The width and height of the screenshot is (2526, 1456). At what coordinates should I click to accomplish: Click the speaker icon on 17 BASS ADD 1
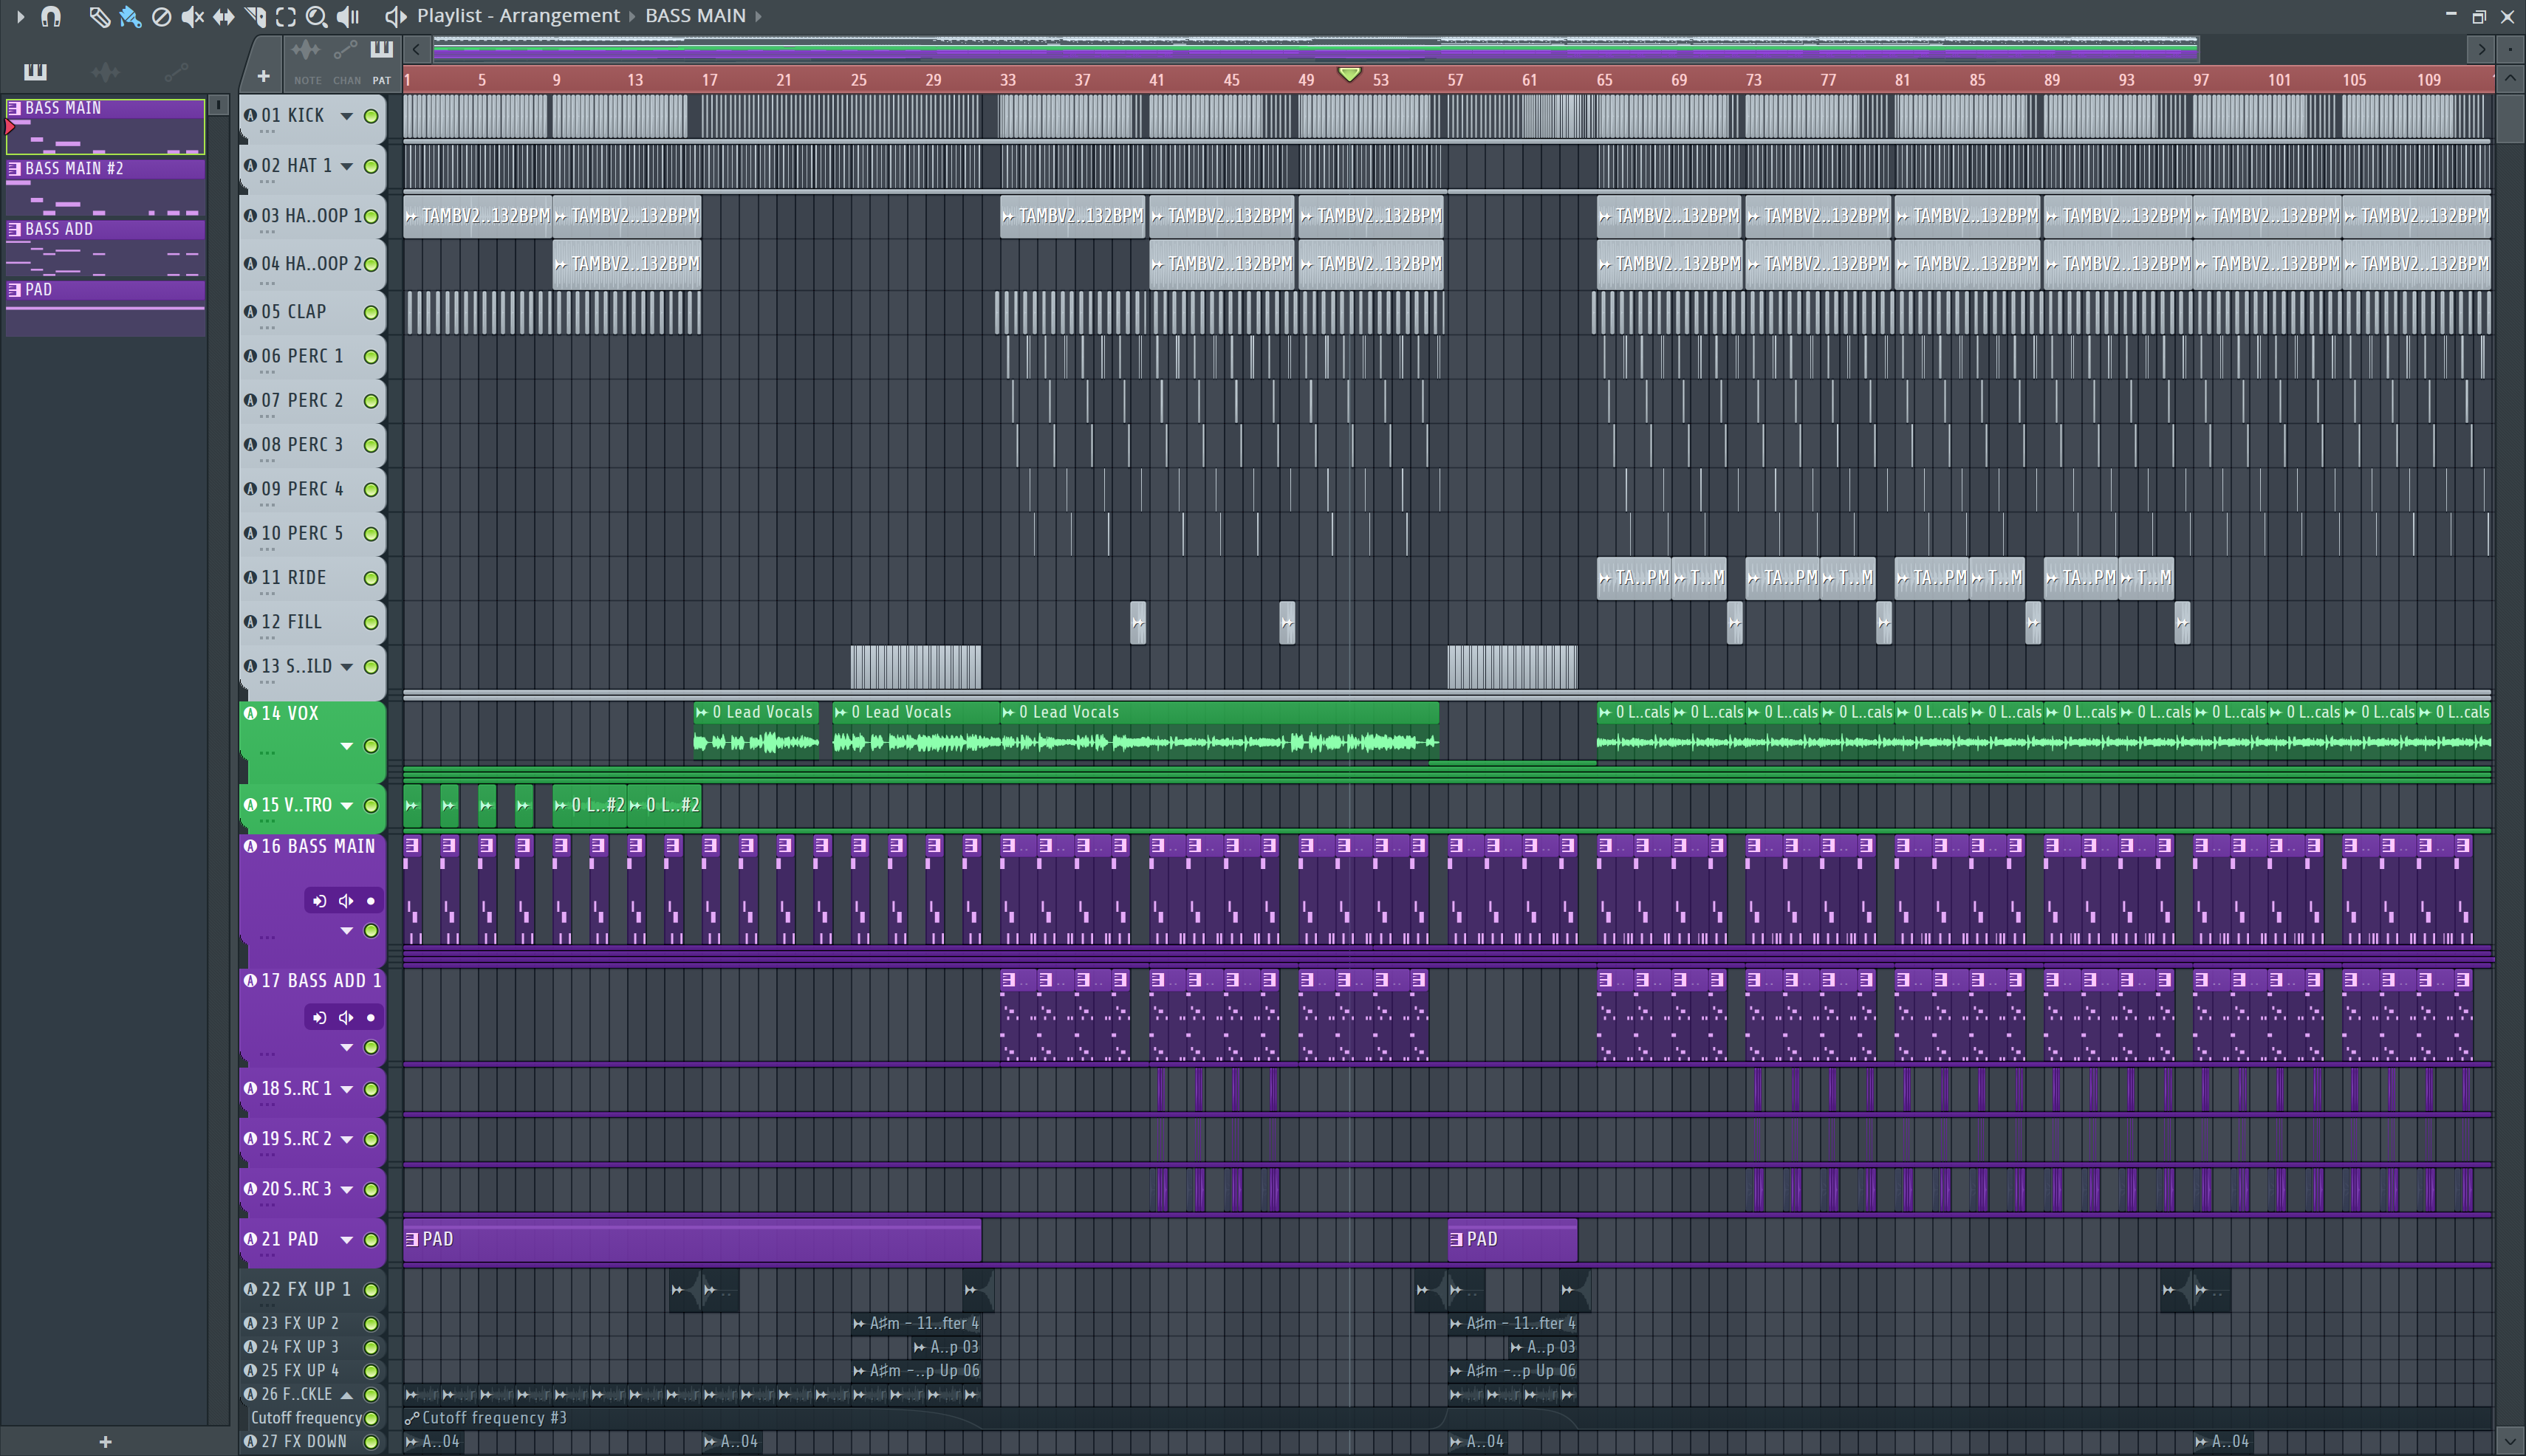coord(346,1018)
